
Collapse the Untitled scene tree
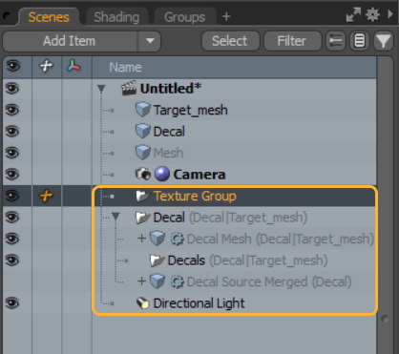[x=101, y=89]
